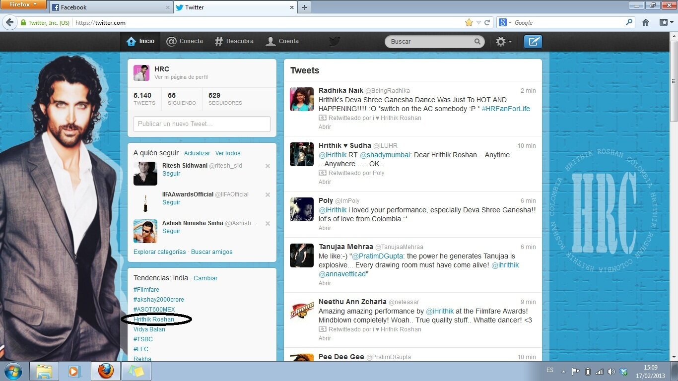678x381 pixels.
Task: Click Cambiar trends location link
Action: [x=205, y=278]
